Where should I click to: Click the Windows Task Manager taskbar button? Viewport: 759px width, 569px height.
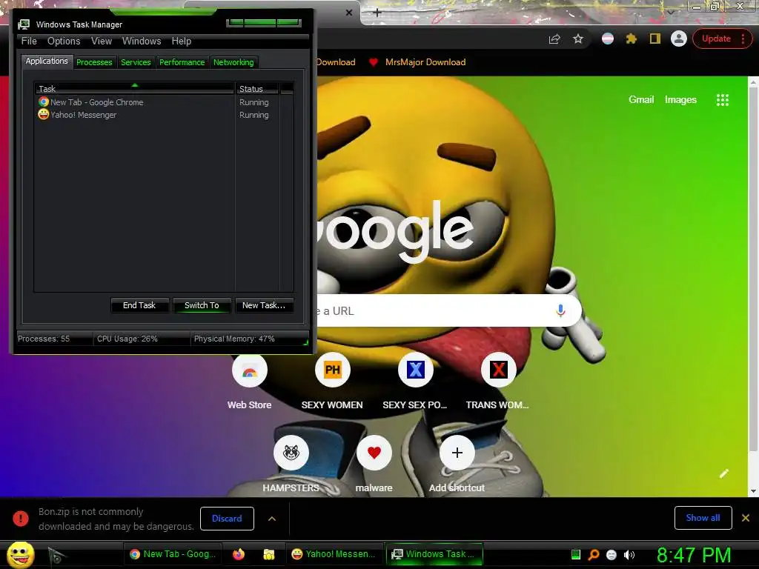tap(434, 554)
